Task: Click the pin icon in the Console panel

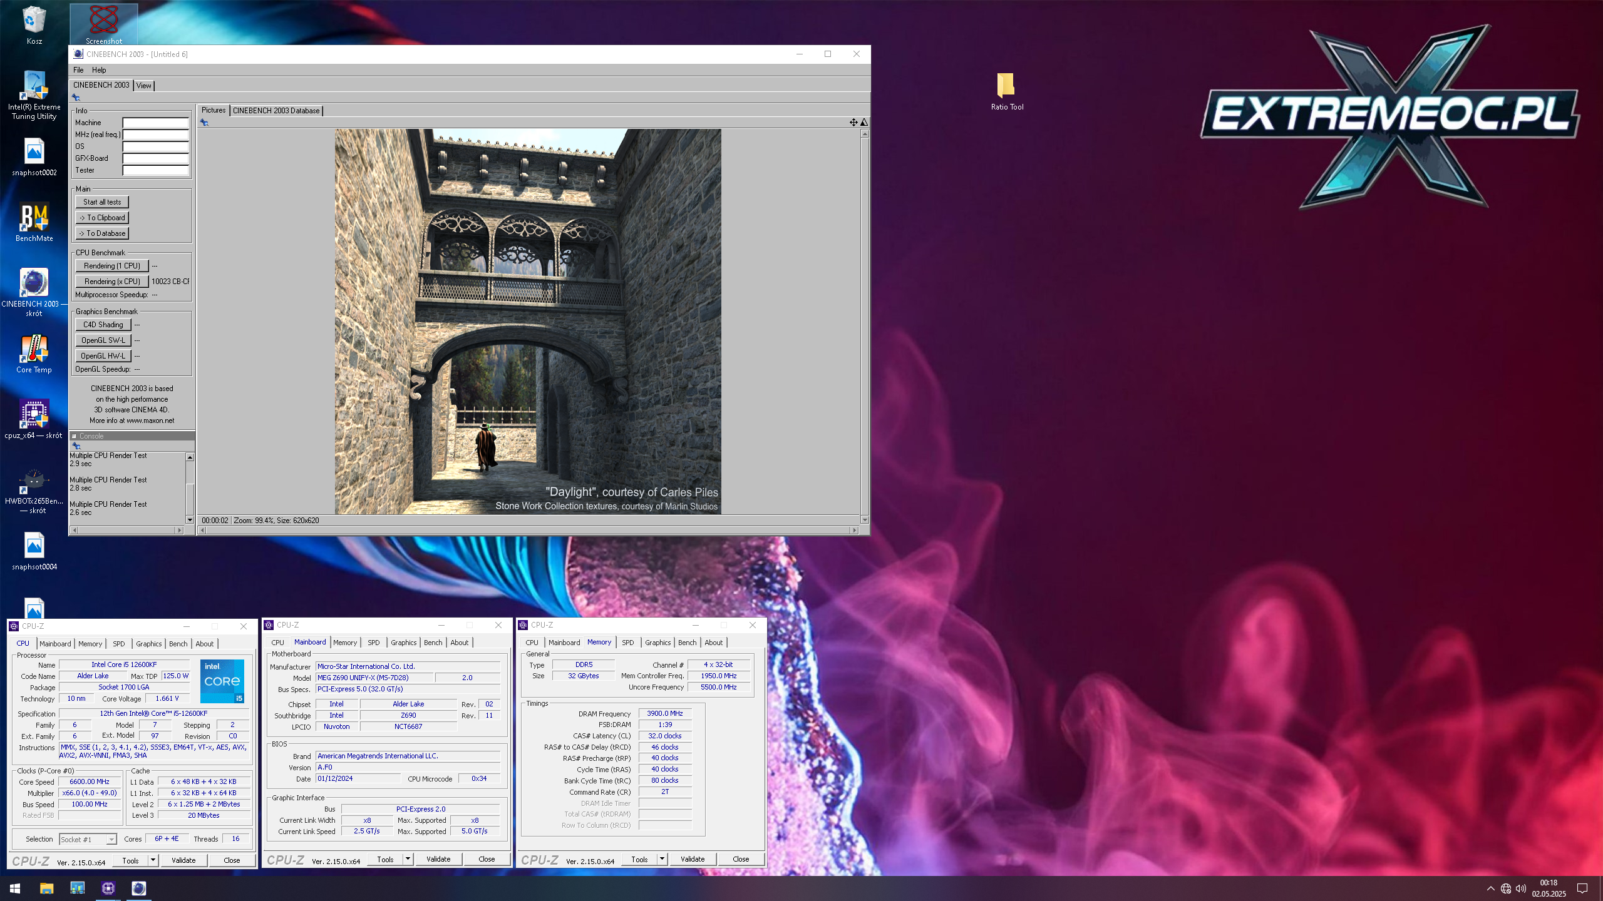Action: pyautogui.click(x=76, y=446)
